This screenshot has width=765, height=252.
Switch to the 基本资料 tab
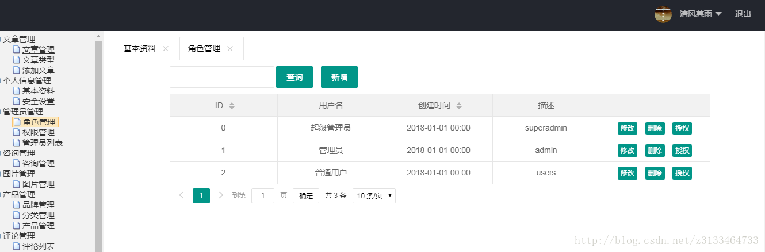(140, 49)
